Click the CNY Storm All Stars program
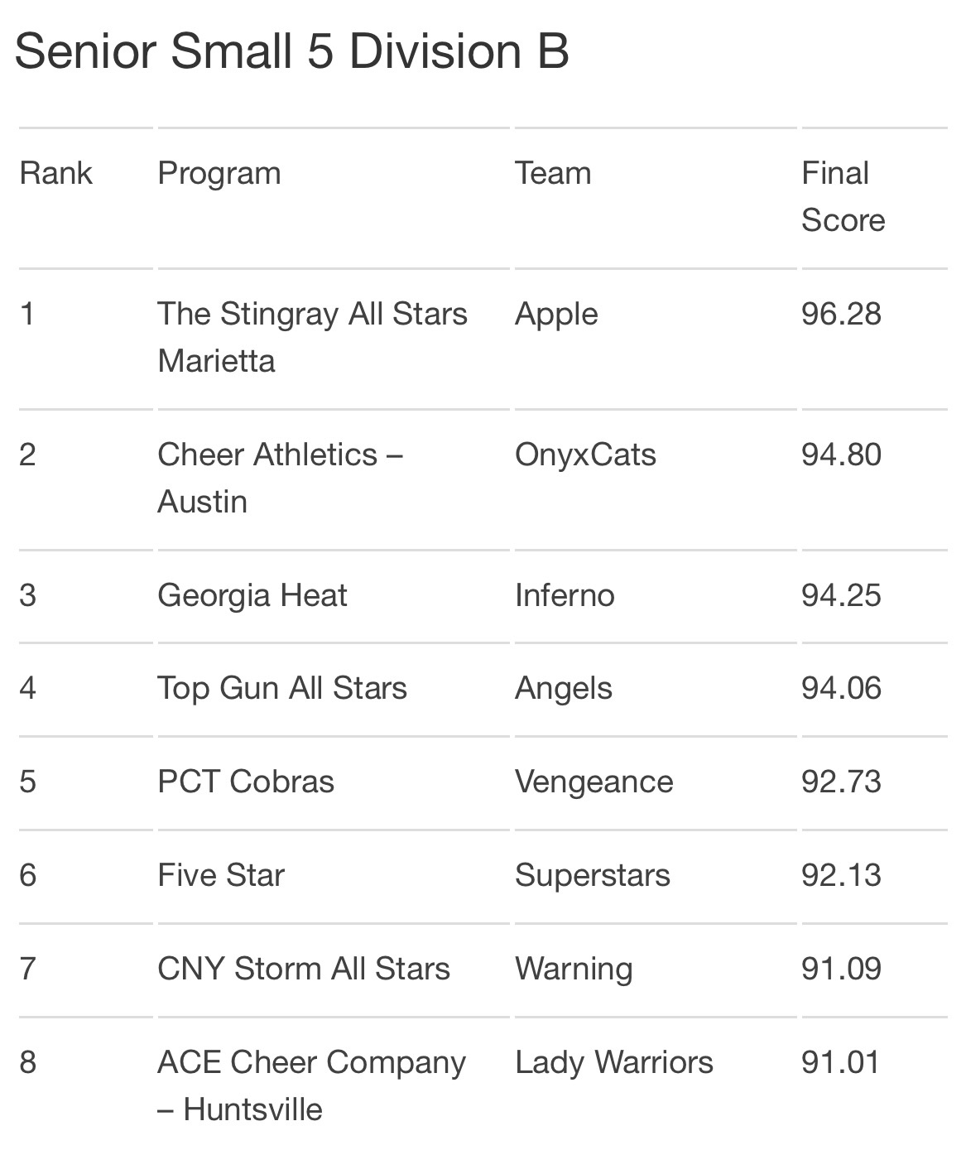966x1150 pixels. click(x=304, y=969)
